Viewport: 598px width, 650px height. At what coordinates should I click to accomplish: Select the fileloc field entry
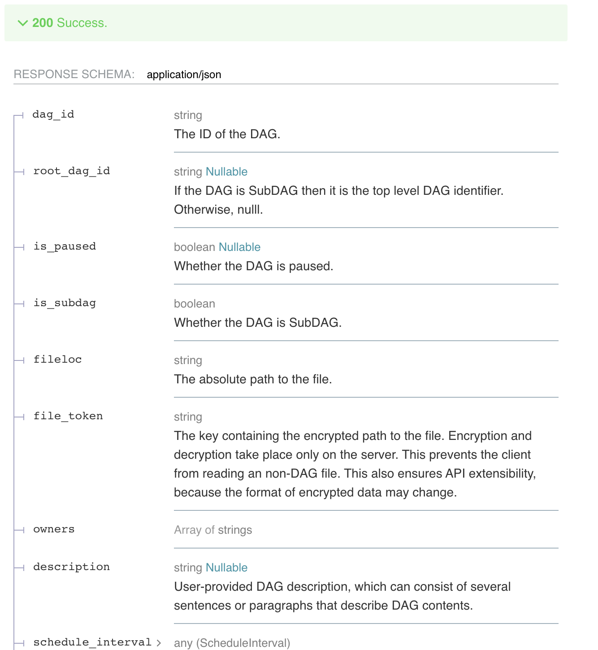tap(58, 360)
